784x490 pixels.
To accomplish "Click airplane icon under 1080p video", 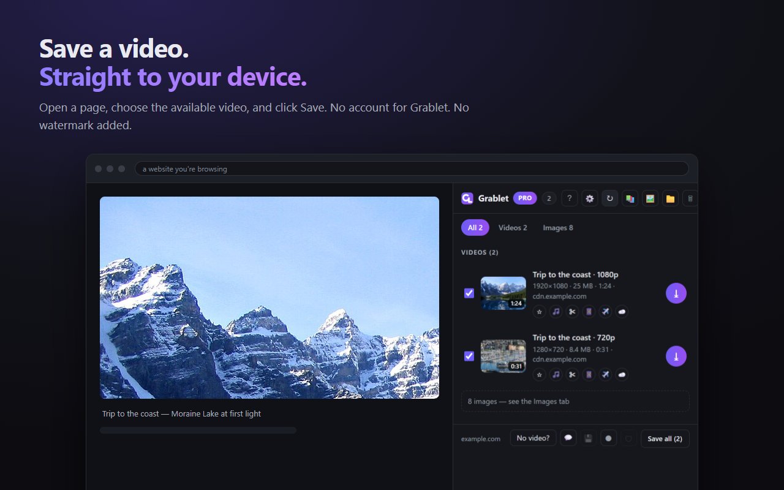I will tap(605, 312).
